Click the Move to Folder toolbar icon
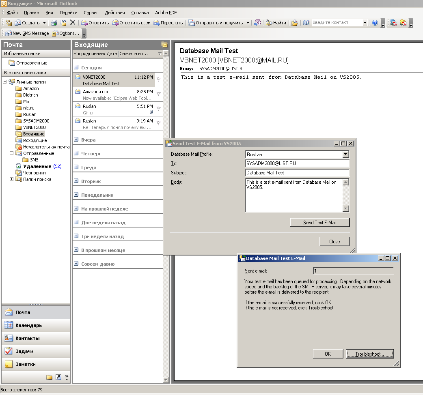Viewport: 423px width, 395px height. (63, 23)
